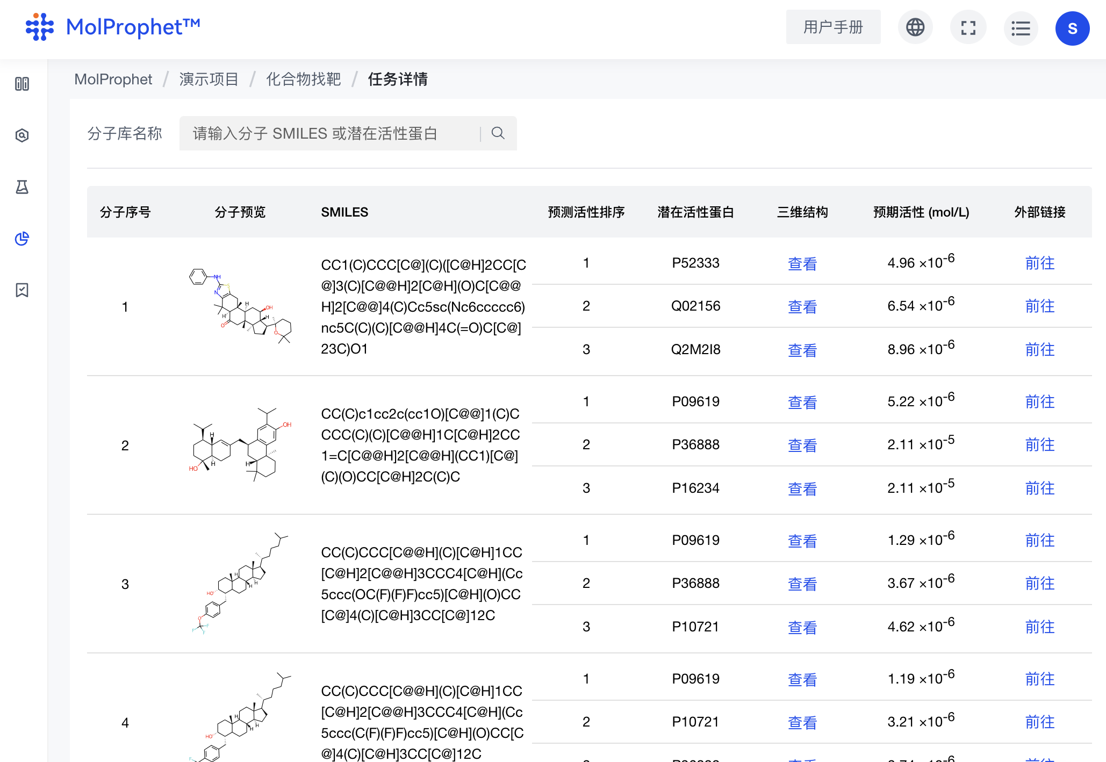Open the pie chart sidebar icon

(x=22, y=239)
